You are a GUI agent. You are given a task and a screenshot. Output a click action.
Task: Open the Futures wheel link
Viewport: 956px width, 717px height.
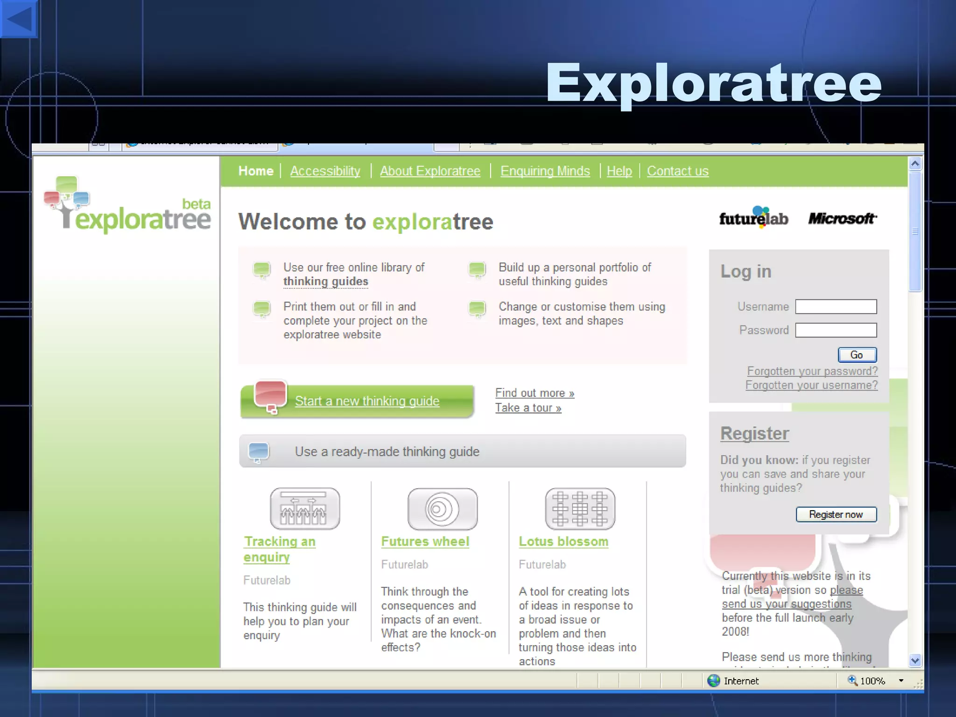[x=425, y=541]
